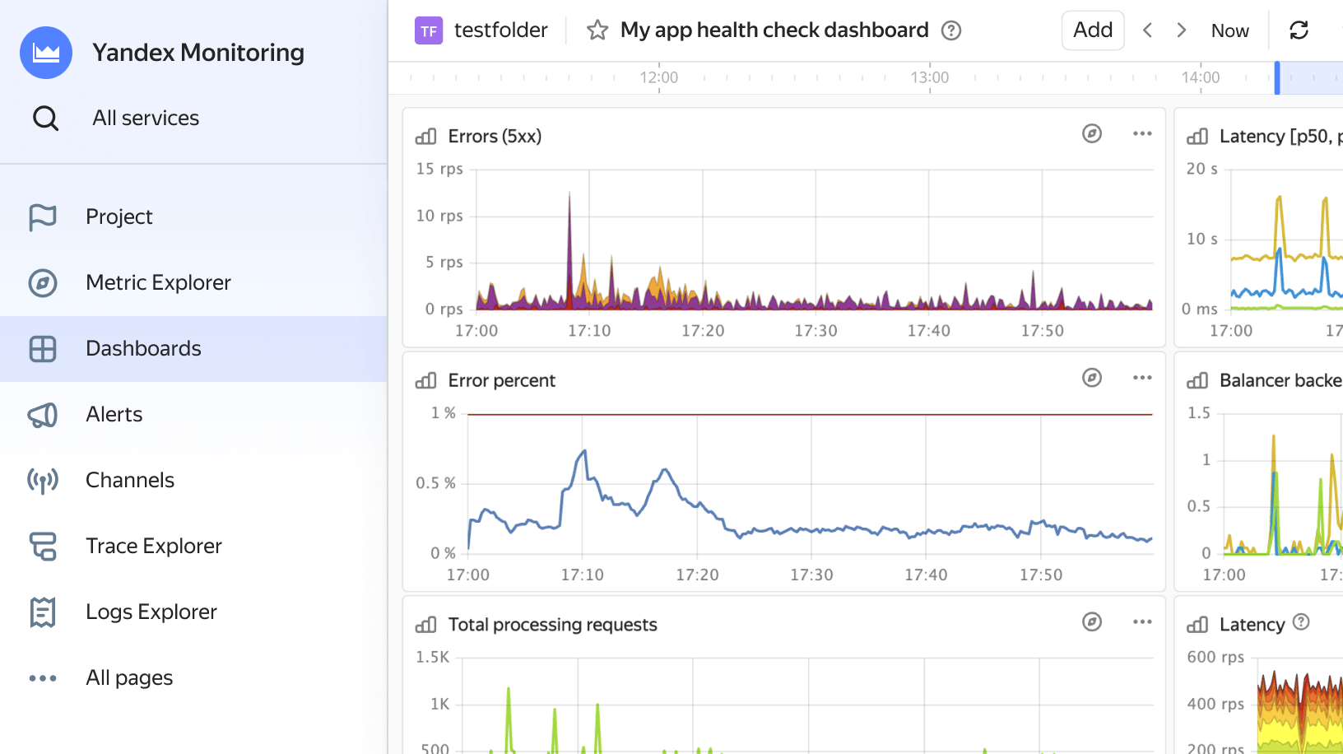Click the blue time range selector handle
Screen dimensions: 1343x754
[1277, 78]
